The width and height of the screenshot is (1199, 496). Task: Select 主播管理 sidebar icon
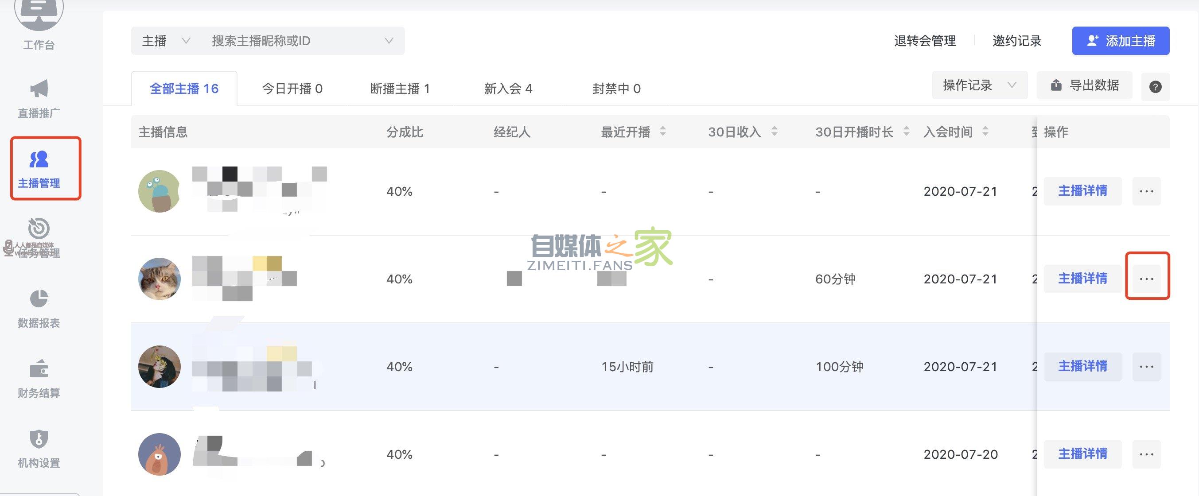click(39, 159)
